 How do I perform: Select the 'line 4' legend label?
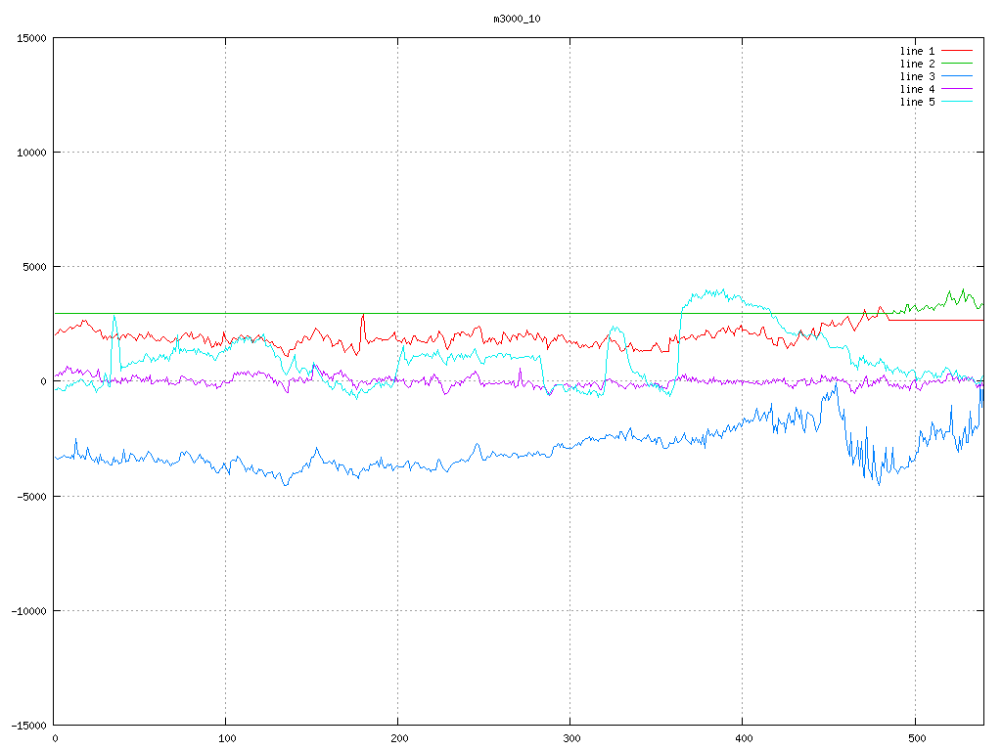coord(917,89)
